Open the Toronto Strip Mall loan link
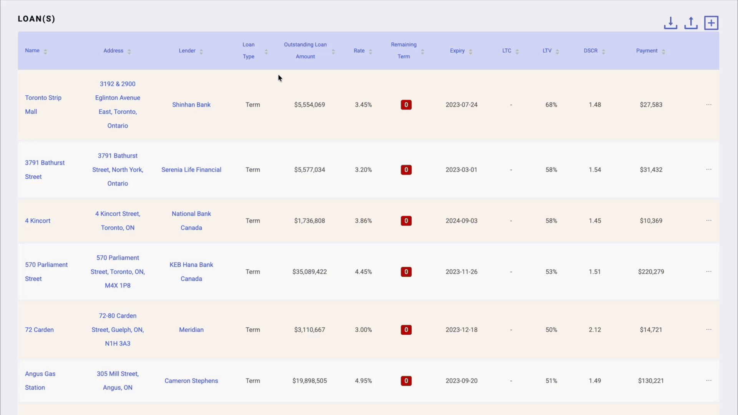 [43, 98]
